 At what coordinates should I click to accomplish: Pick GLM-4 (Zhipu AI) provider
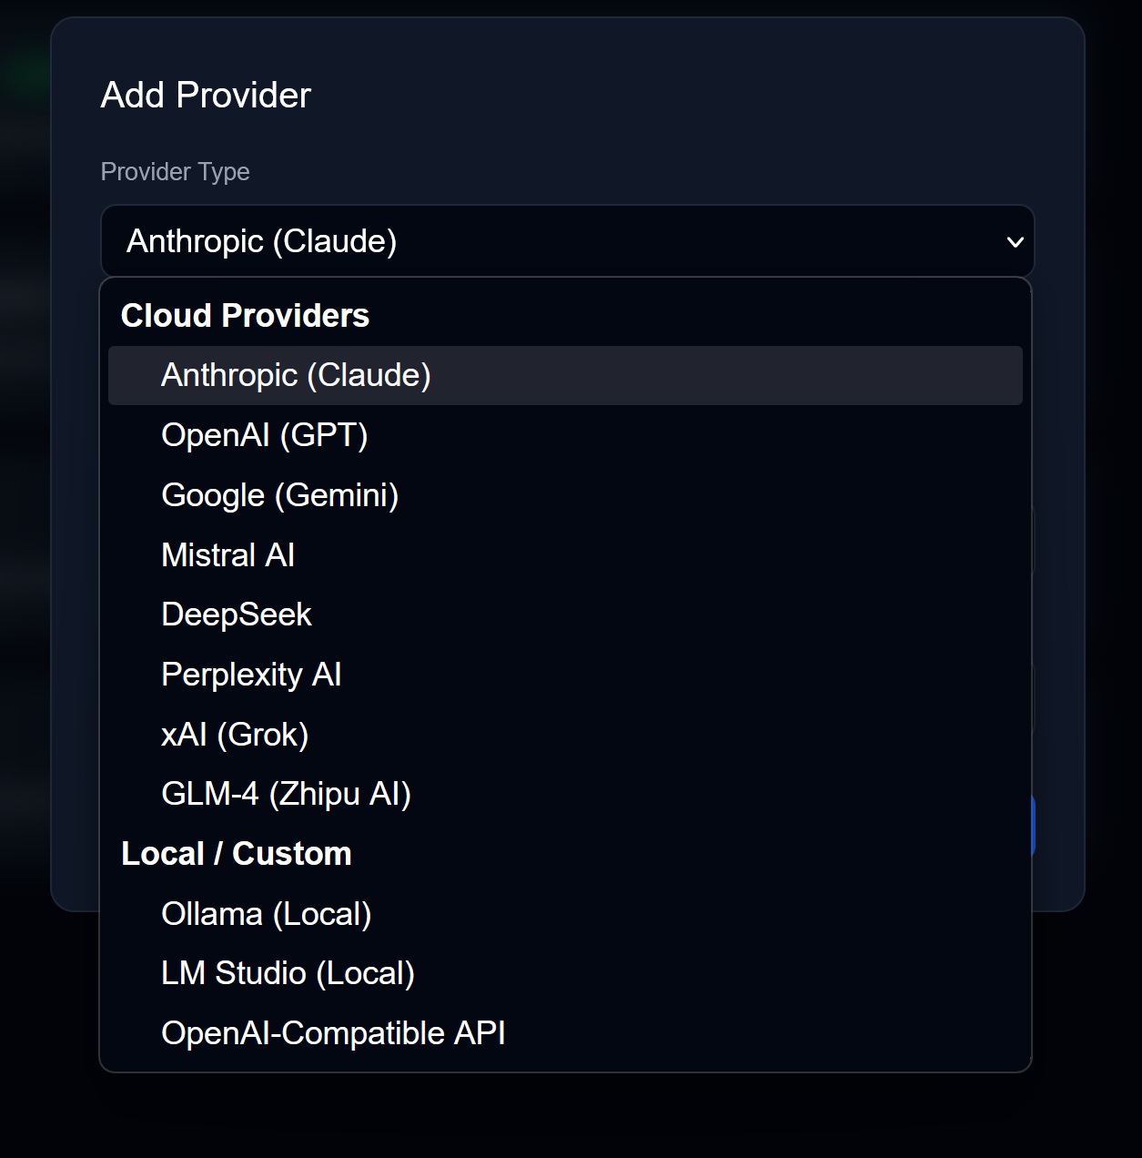pyautogui.click(x=286, y=794)
